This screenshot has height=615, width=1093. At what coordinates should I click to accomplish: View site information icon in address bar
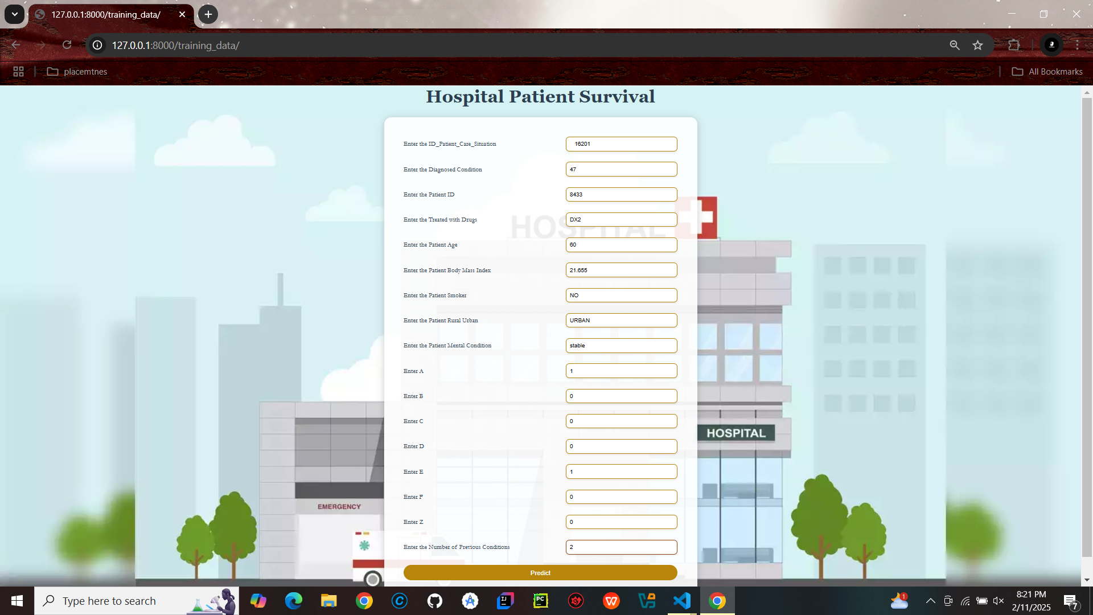97,45
